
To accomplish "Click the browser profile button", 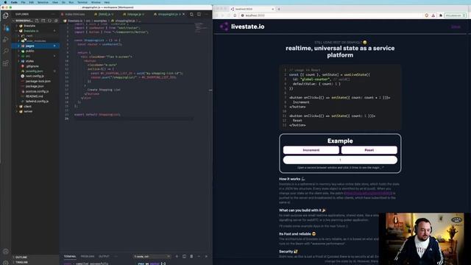I will pos(455,15).
